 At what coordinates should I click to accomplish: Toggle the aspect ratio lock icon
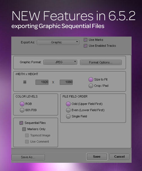point(25,82)
